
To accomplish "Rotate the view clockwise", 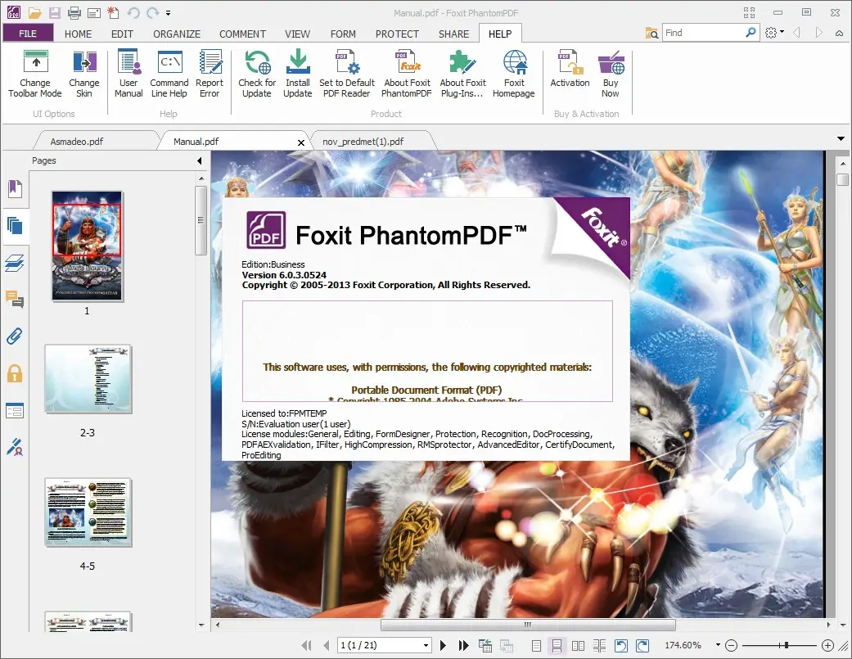I will [642, 645].
